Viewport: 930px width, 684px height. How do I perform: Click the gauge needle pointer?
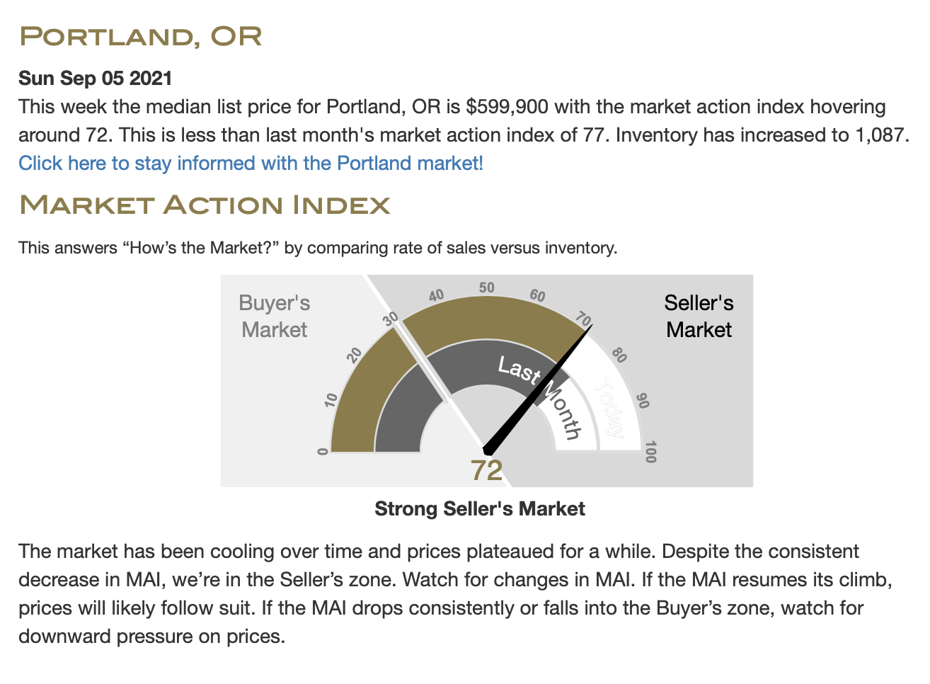click(537, 389)
